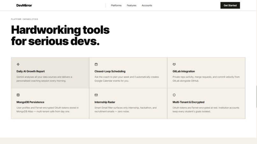Click the lightning bolt icon on Daily AI Growth Report
Image resolution: width=257 pixels, height=144 pixels.
point(18,64)
